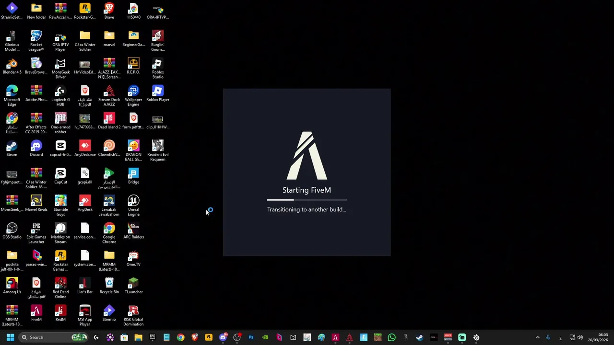Select the New folder desktop icon
The image size is (614, 345).
coord(36,11)
